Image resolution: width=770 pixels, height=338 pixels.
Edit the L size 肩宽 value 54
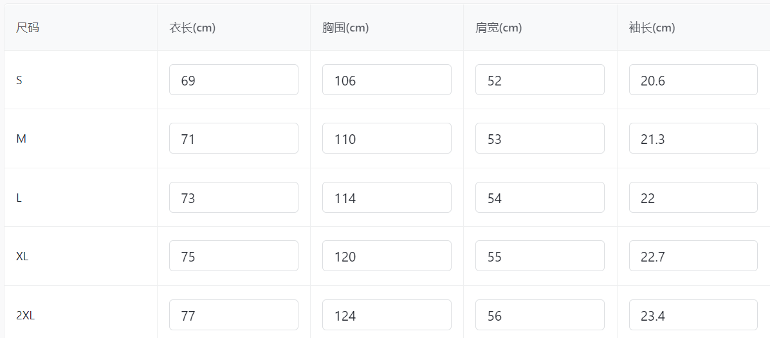pyautogui.click(x=540, y=197)
